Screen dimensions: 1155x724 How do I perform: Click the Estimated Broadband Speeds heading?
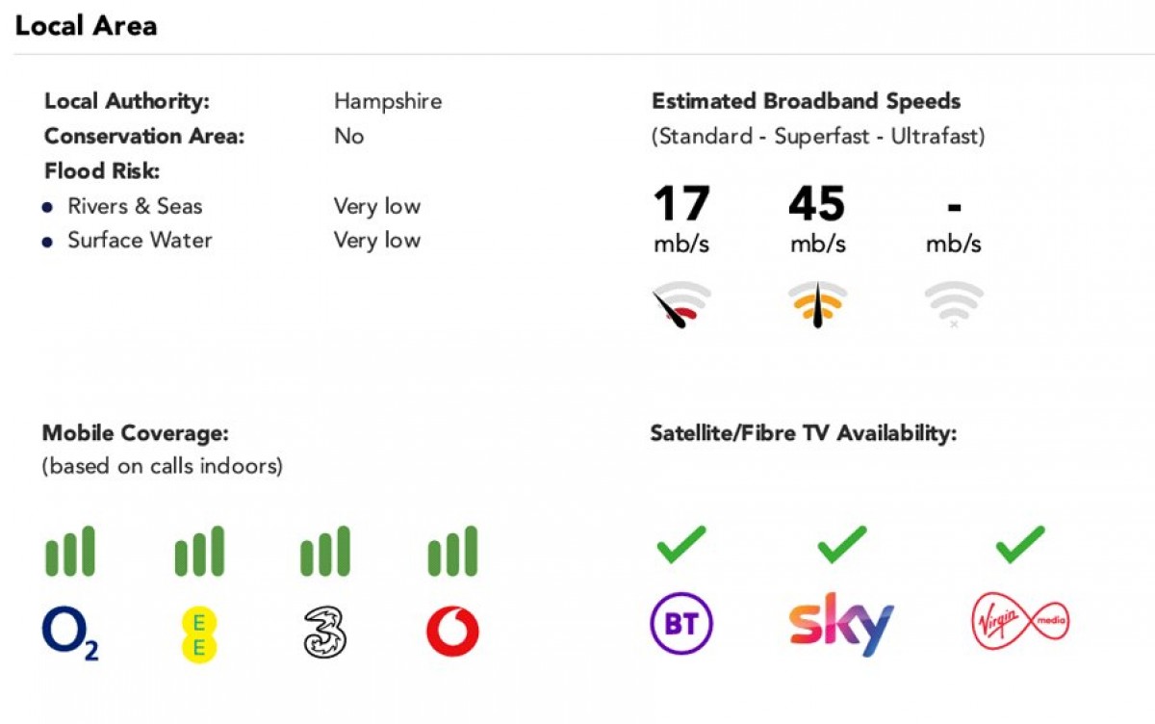click(807, 101)
